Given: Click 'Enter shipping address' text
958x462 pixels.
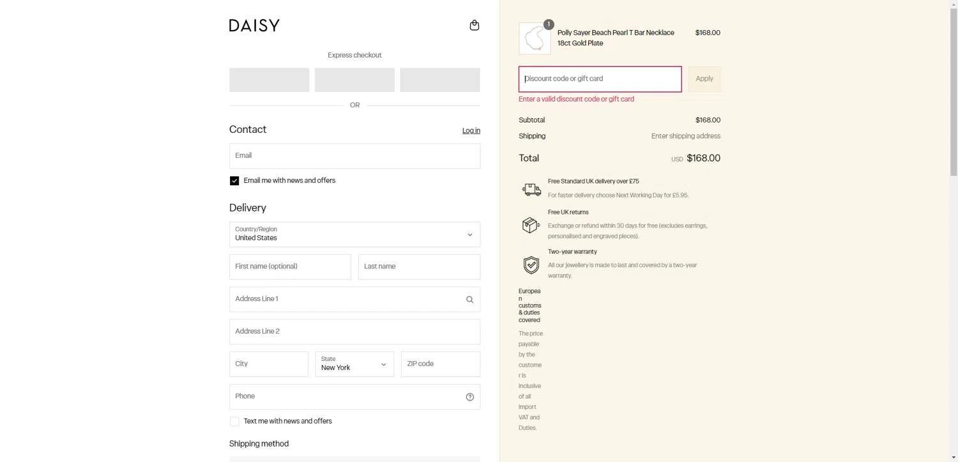Looking at the screenshot, I should 686,136.
